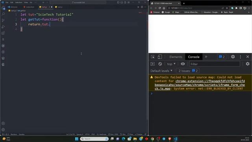Click the console prompt input line
Image resolution: width=252 pixels, height=142 pixels.
pos(201,93)
